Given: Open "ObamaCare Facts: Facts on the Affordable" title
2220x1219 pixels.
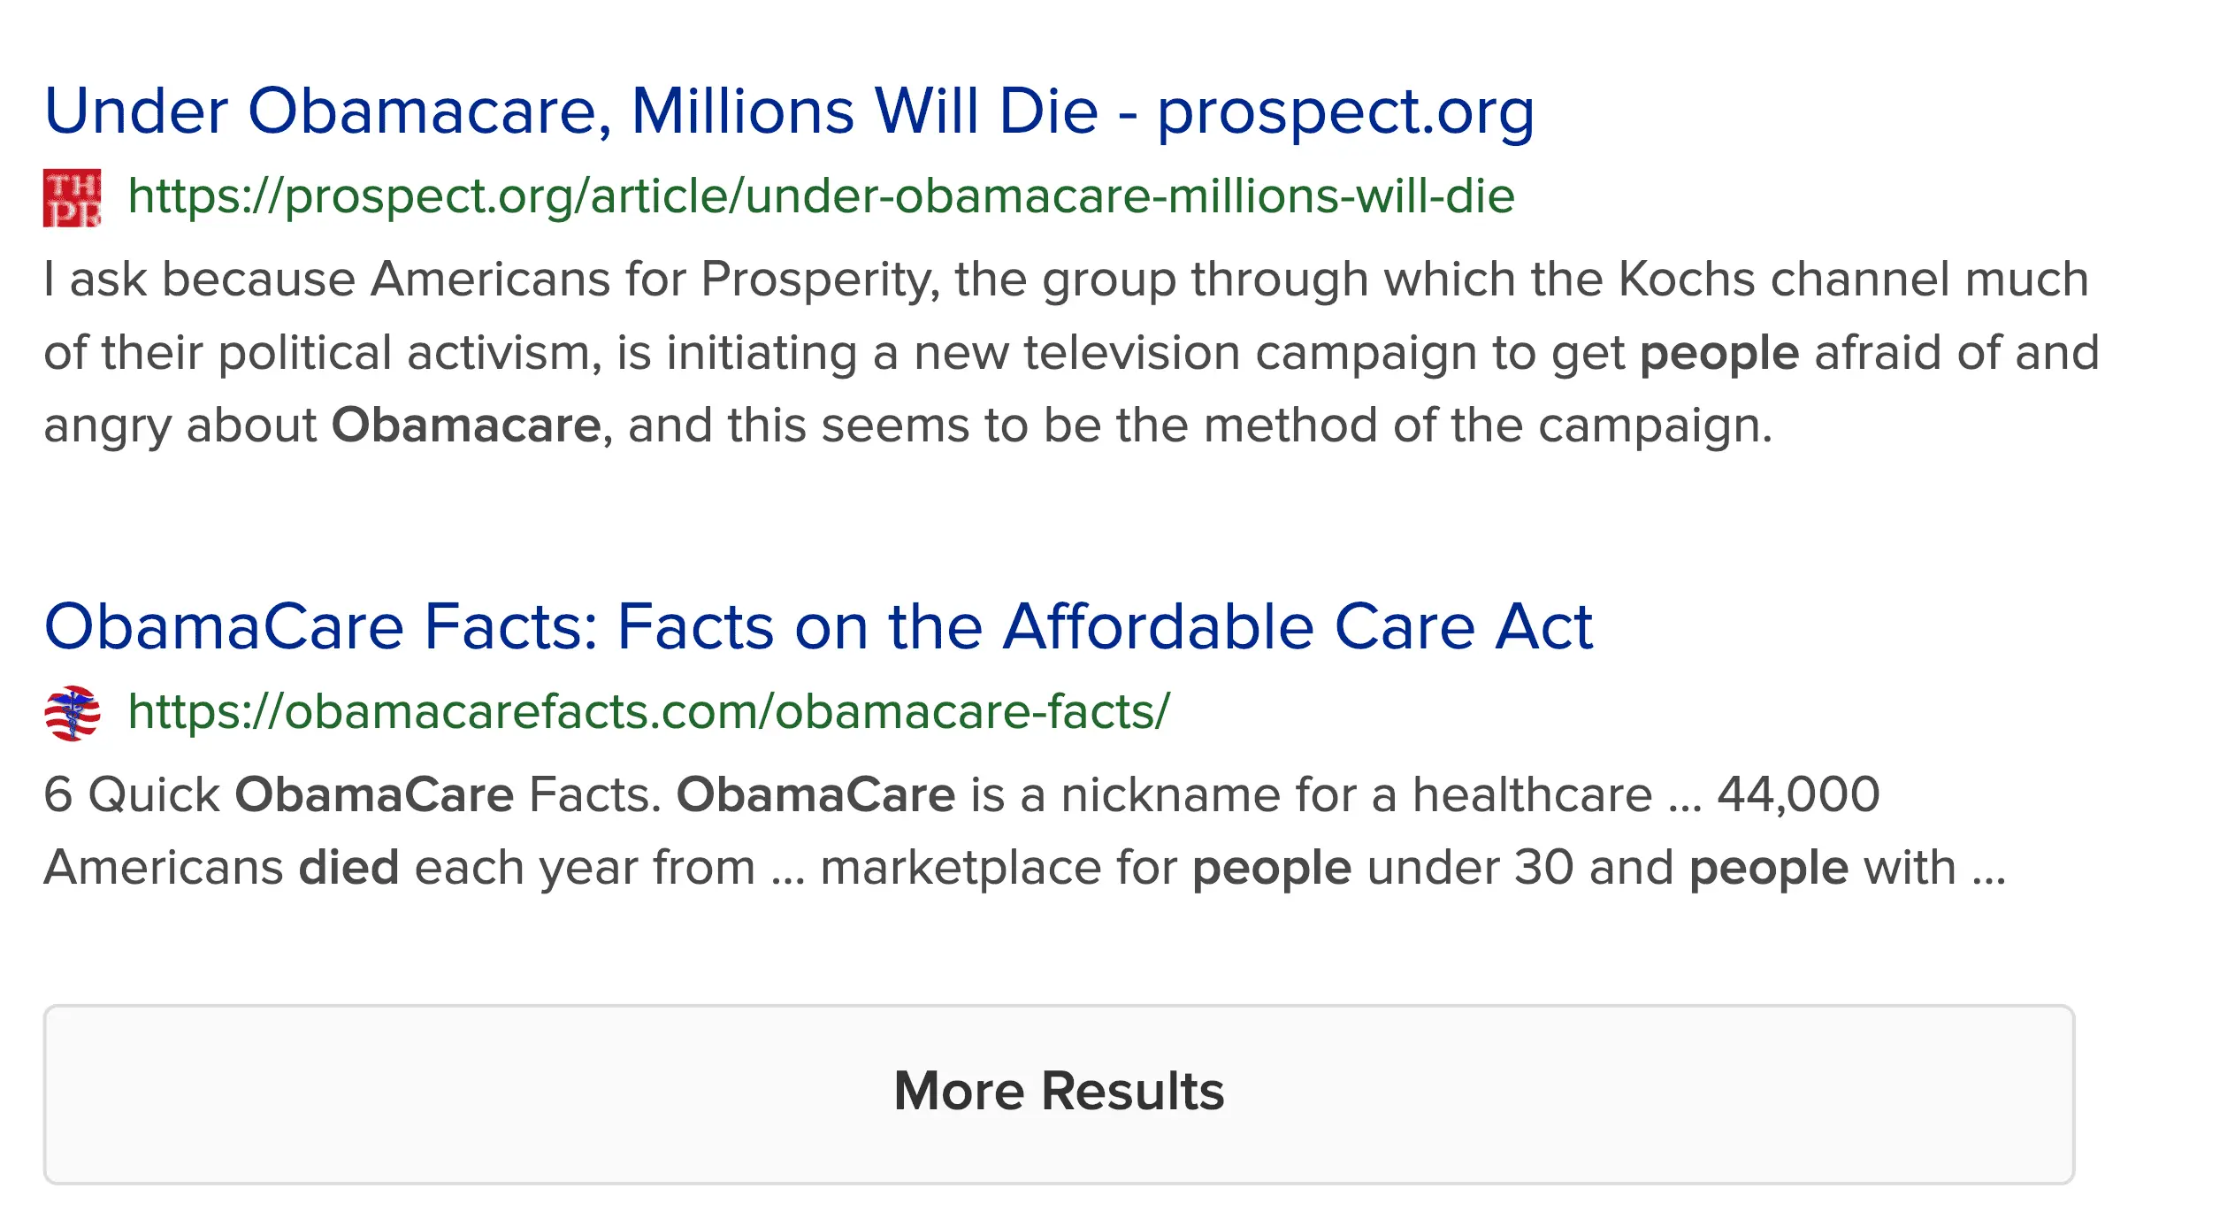Looking at the screenshot, I should [x=818, y=627].
